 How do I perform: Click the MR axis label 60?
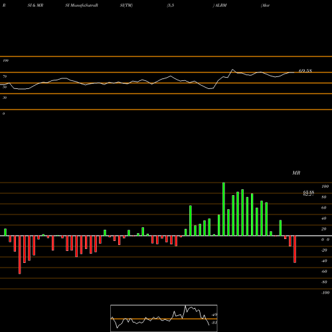(324, 208)
